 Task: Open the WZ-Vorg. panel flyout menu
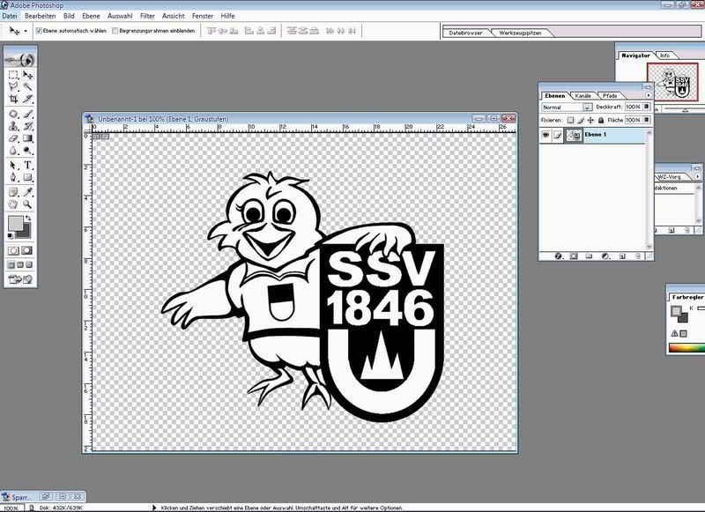698,176
